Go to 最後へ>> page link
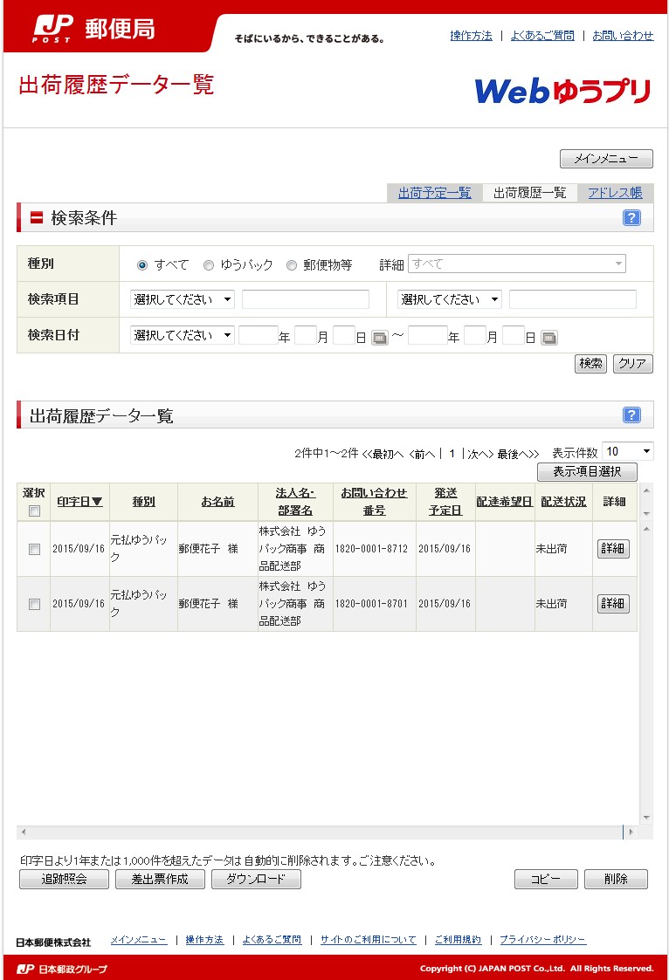Screen dimensions: 669x980 pyautogui.click(x=518, y=454)
